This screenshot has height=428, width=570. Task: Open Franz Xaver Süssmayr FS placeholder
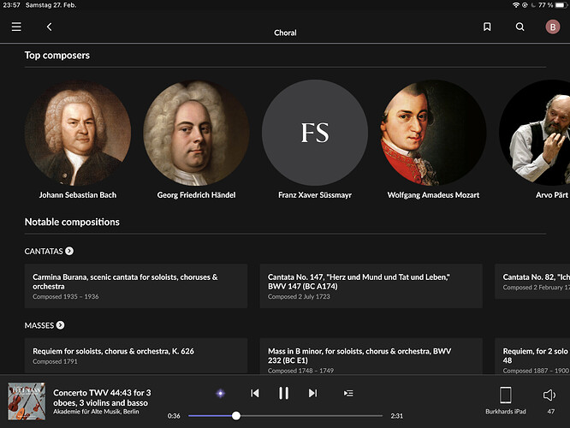click(315, 133)
